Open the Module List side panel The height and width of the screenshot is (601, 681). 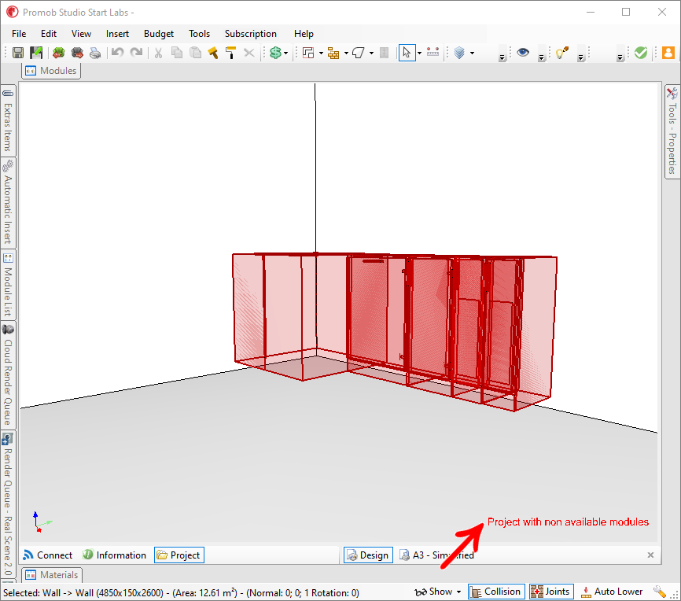(8, 285)
